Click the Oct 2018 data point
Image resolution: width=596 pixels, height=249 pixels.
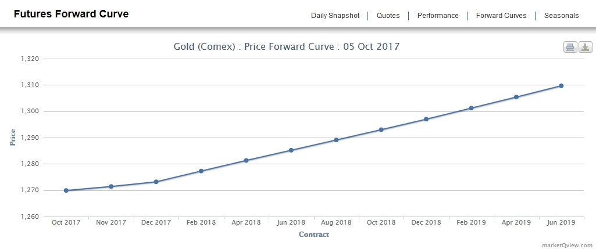(x=381, y=129)
